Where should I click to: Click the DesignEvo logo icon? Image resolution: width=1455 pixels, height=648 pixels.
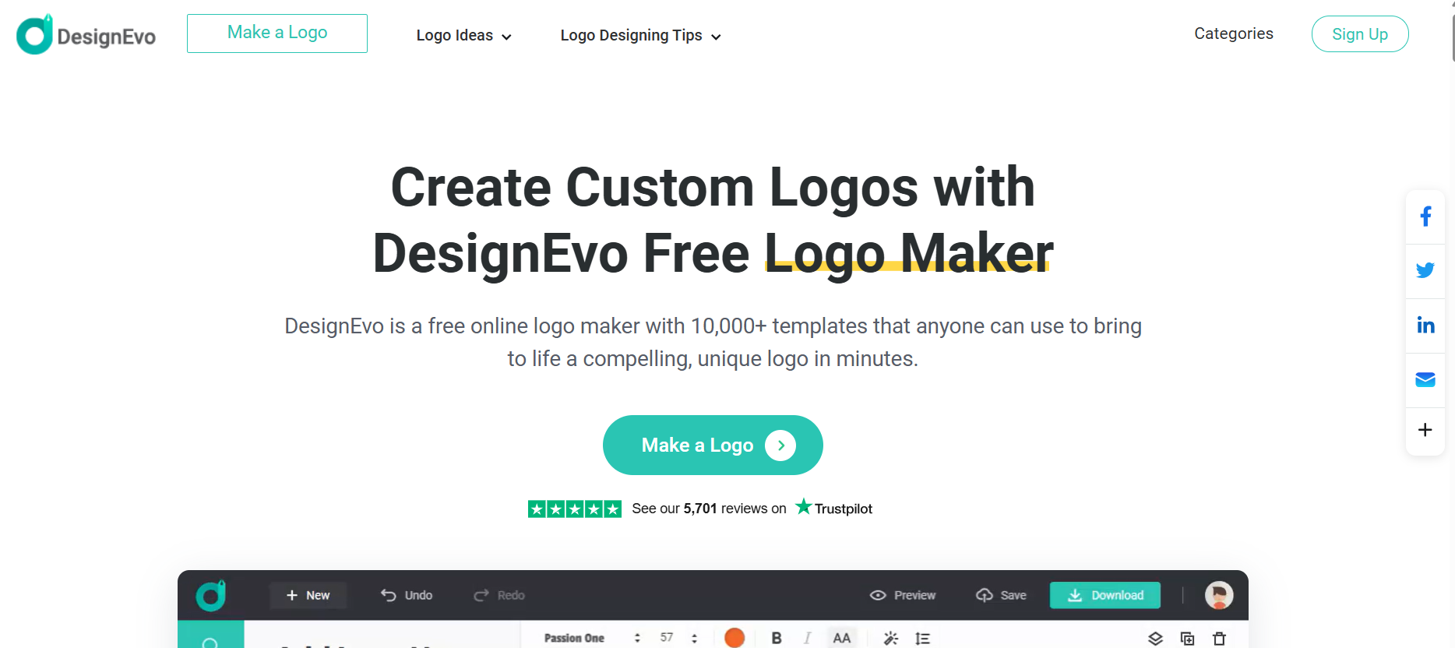(x=34, y=34)
